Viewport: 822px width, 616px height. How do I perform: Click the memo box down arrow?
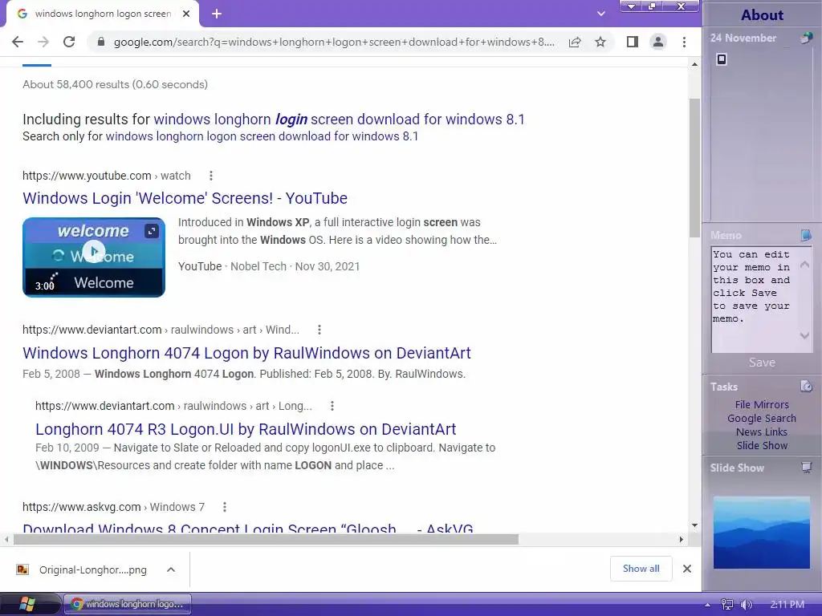[804, 335]
